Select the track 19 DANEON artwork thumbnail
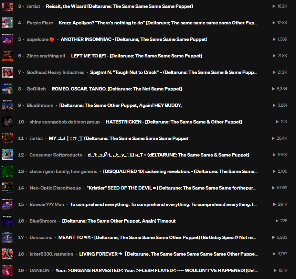This screenshot has height=279, width=296. click(7, 270)
